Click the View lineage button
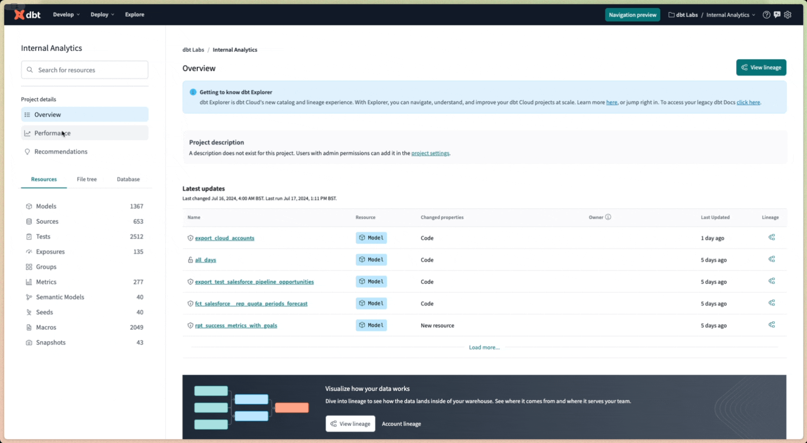 click(x=761, y=67)
